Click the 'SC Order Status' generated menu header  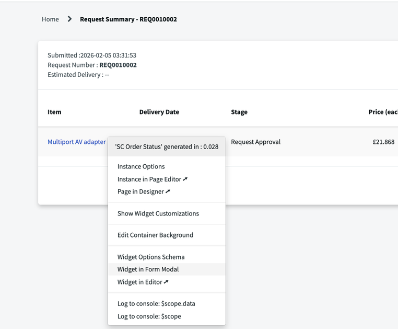pos(167,147)
